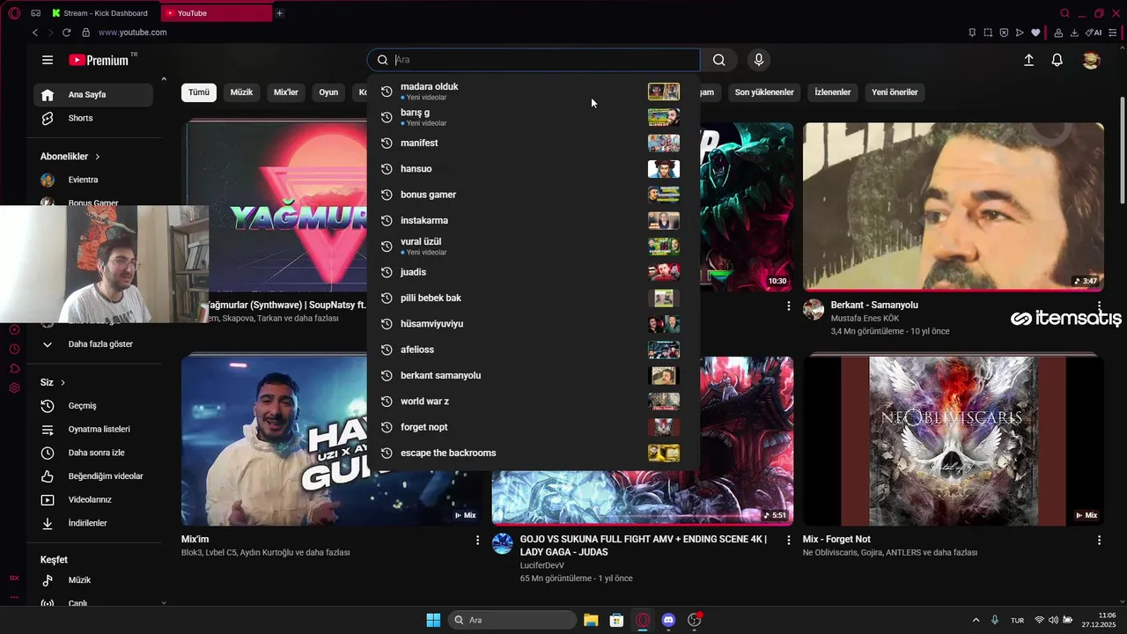Choose 'manifest' search suggestion

click(533, 143)
